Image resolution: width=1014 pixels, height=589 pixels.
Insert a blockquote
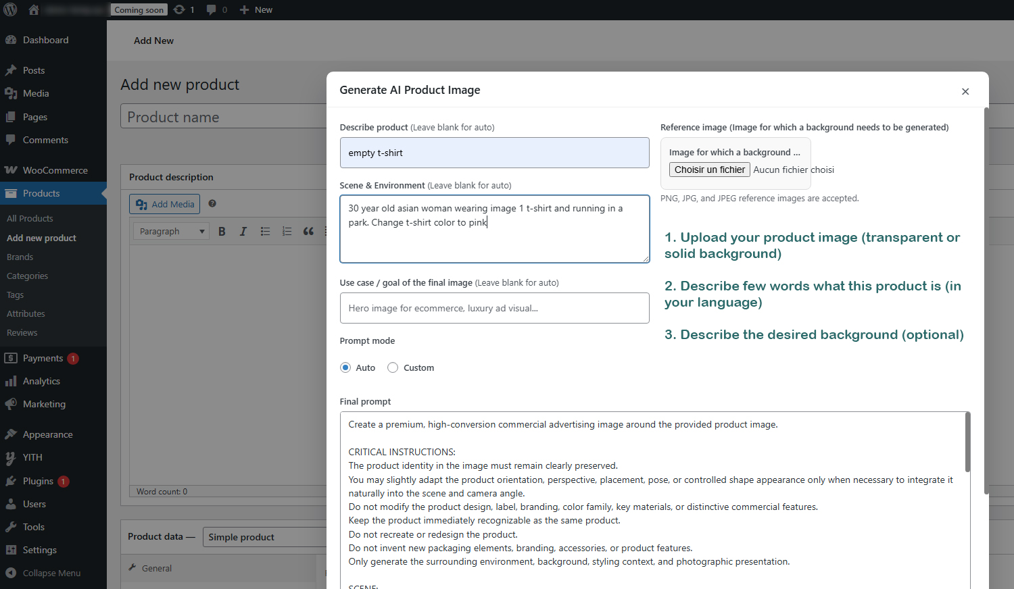tap(308, 231)
